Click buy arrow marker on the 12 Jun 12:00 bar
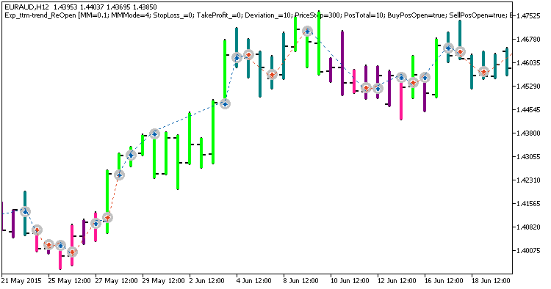551x289 pixels. tap(378, 88)
